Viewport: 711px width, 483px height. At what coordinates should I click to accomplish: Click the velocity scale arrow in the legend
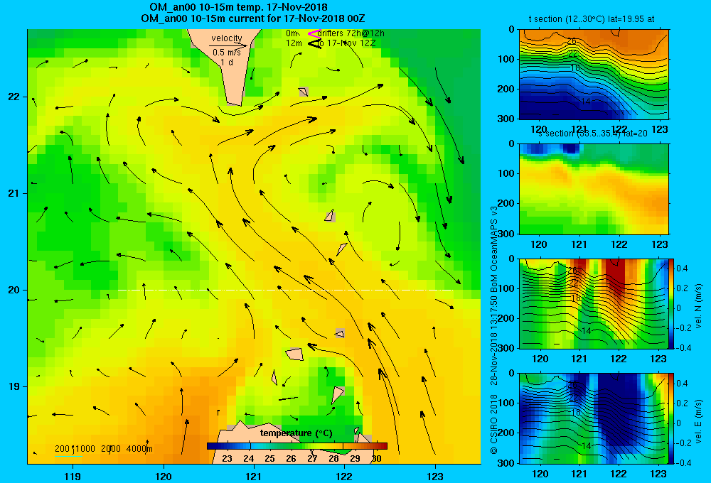[228, 45]
